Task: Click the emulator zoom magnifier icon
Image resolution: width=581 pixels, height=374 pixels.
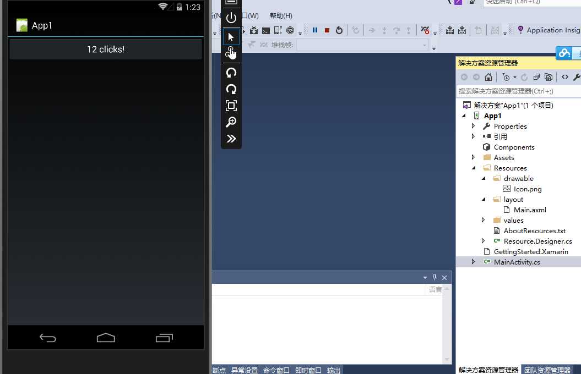Action: coord(231,122)
